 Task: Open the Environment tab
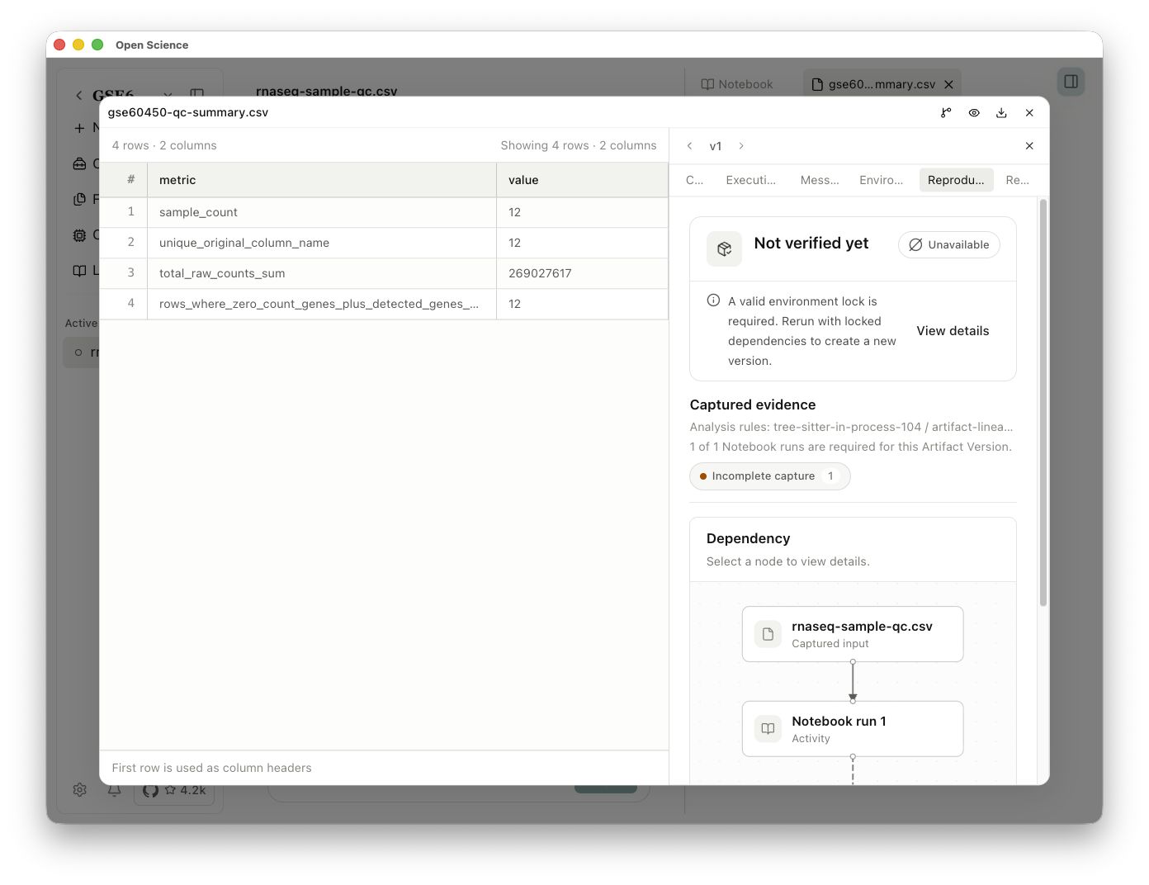882,180
